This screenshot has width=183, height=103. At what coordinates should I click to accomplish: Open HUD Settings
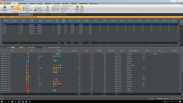click(x=39, y=10)
